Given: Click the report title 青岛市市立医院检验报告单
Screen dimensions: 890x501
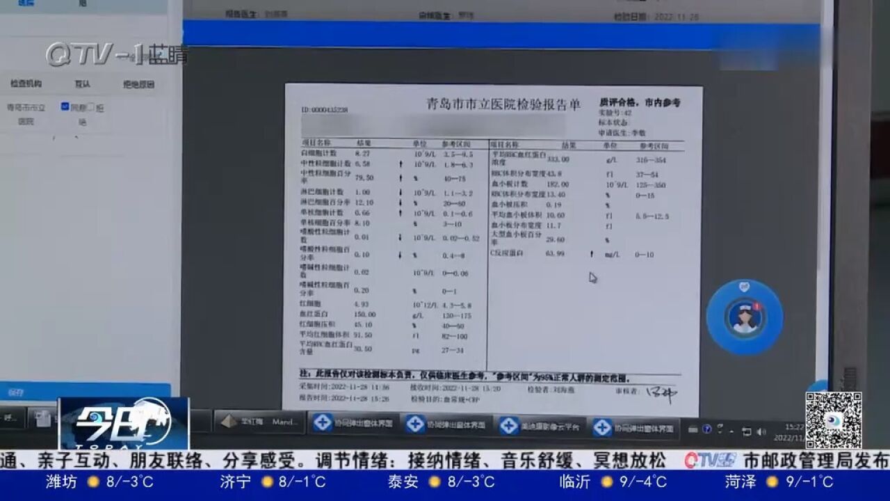Looking at the screenshot, I should click(x=503, y=104).
